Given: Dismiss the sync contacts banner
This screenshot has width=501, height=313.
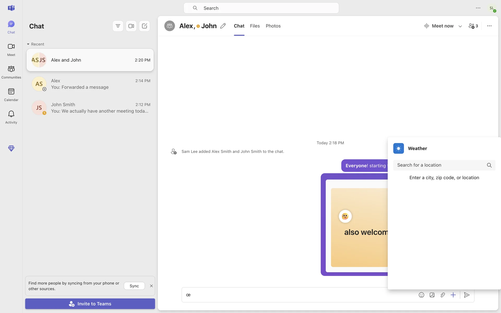Looking at the screenshot, I should pyautogui.click(x=151, y=286).
